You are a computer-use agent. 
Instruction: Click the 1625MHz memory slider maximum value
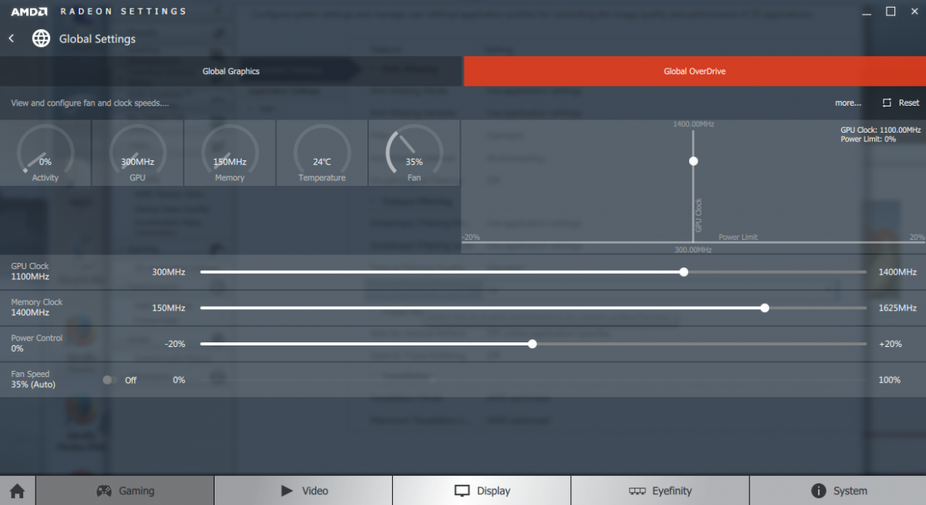pos(897,308)
